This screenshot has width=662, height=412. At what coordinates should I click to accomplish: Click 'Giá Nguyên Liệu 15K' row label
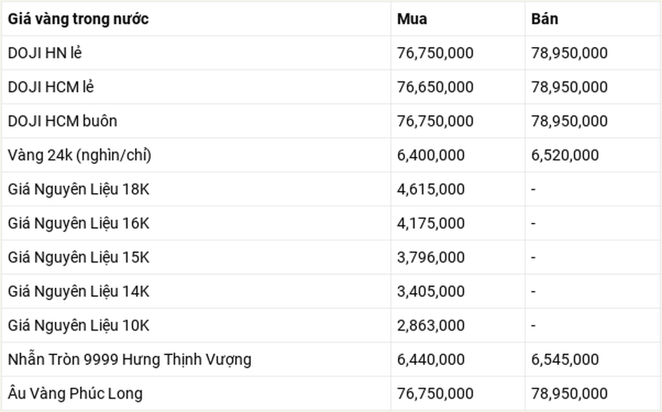coord(79,258)
